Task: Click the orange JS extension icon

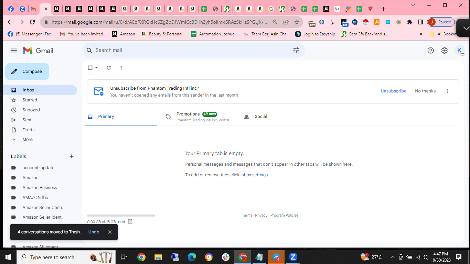Action: point(377,22)
